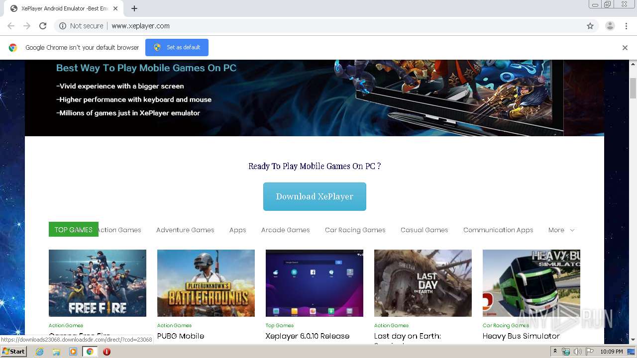
Task: Click the 10:09 PM system clock
Action: (612, 352)
